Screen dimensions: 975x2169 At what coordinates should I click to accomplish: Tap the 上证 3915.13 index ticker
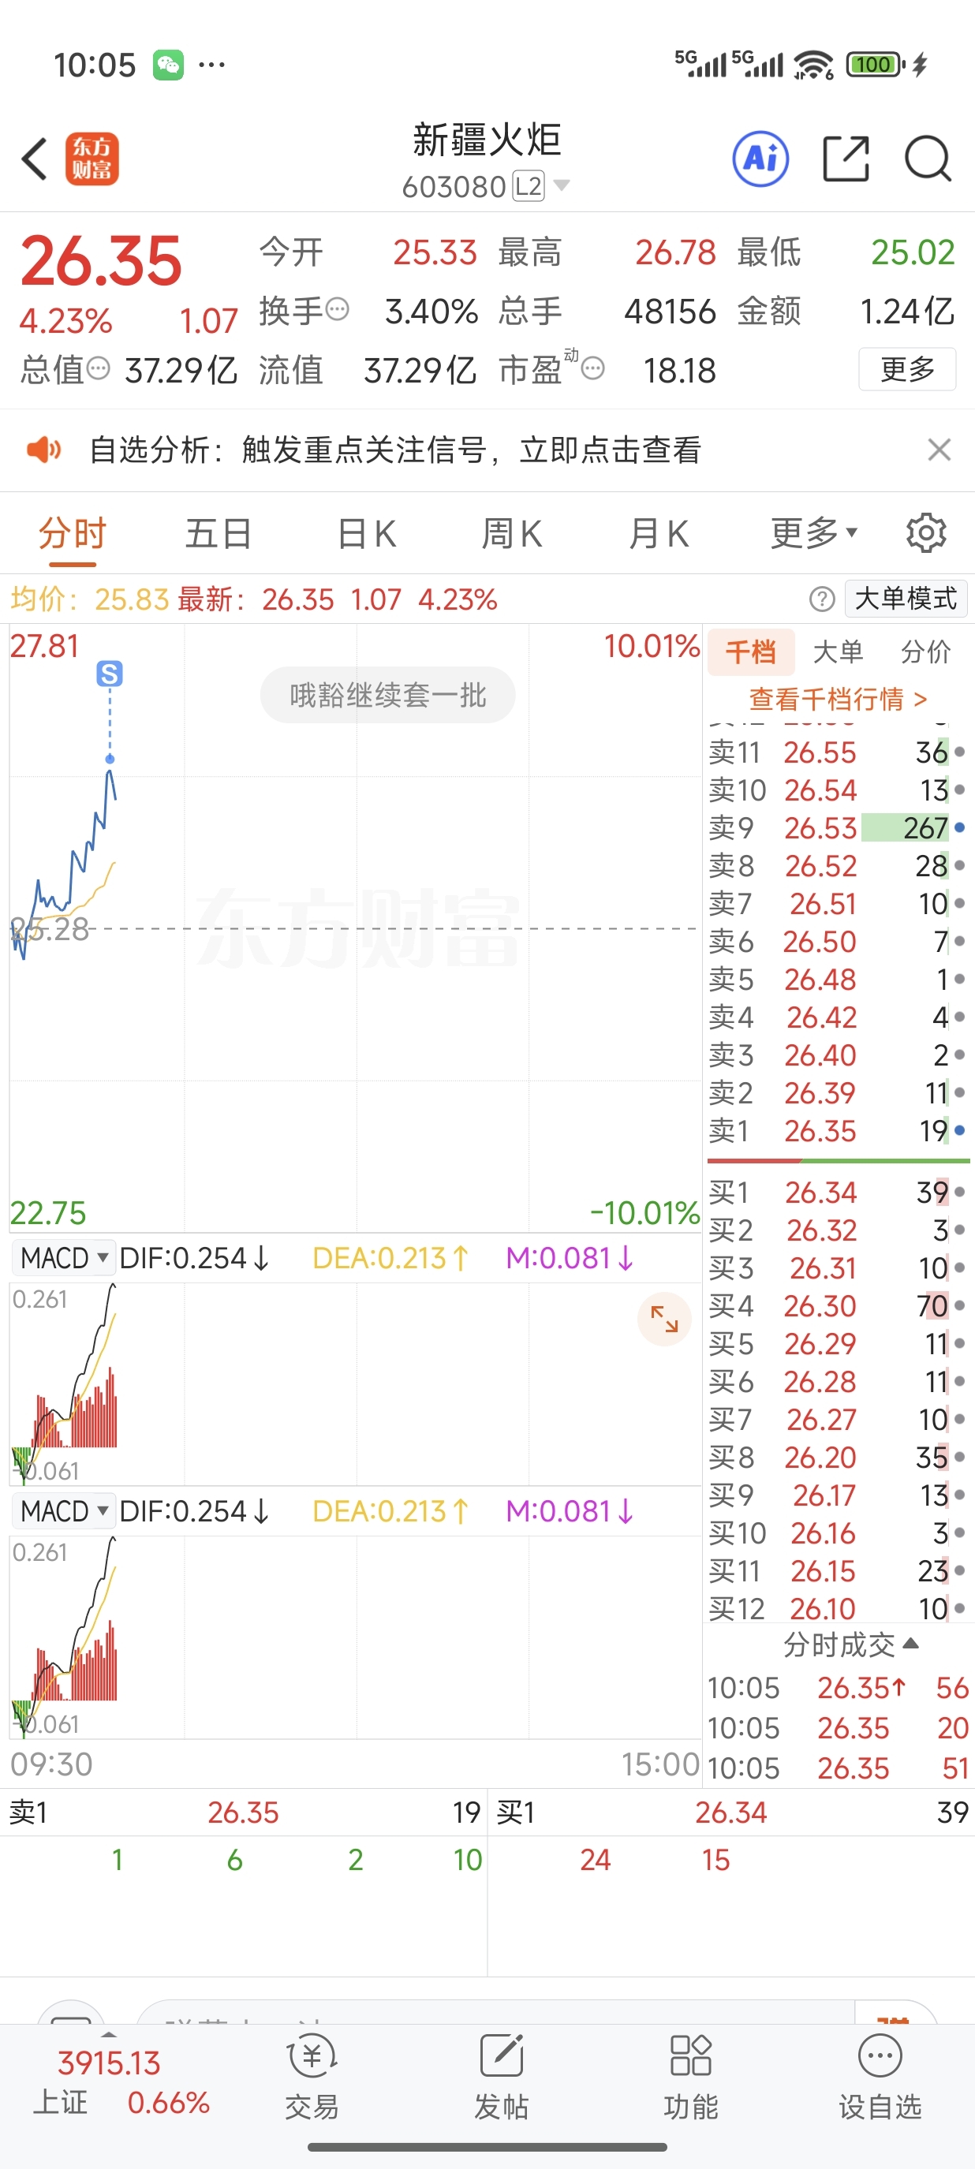pyautogui.click(x=121, y=2081)
